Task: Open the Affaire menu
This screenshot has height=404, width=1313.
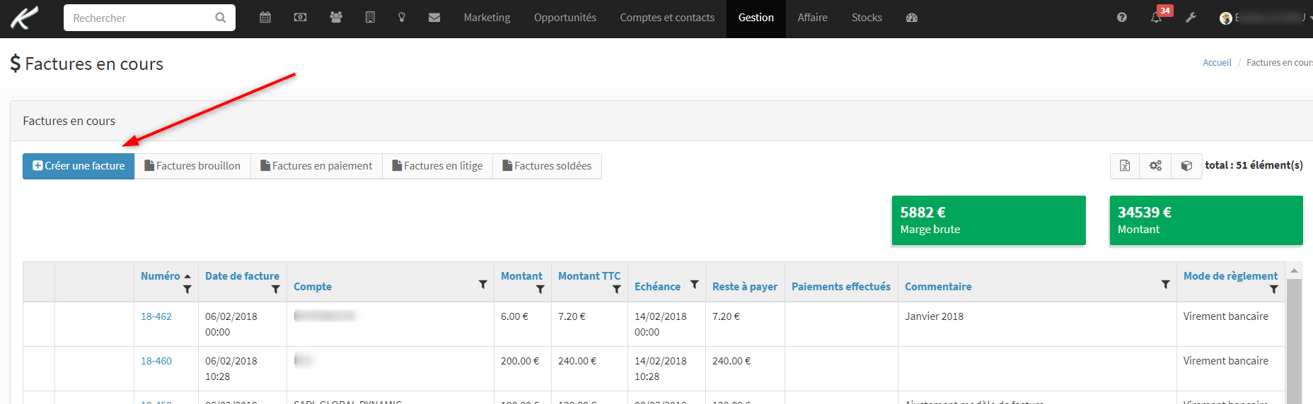Action: pos(813,18)
